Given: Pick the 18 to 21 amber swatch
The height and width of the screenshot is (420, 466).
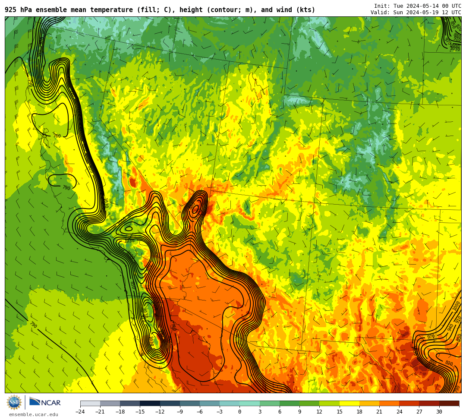Looking at the screenshot, I should click(x=369, y=403).
